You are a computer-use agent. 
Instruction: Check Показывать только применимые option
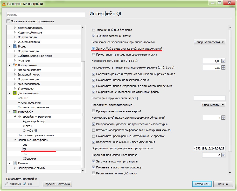(8, 21)
